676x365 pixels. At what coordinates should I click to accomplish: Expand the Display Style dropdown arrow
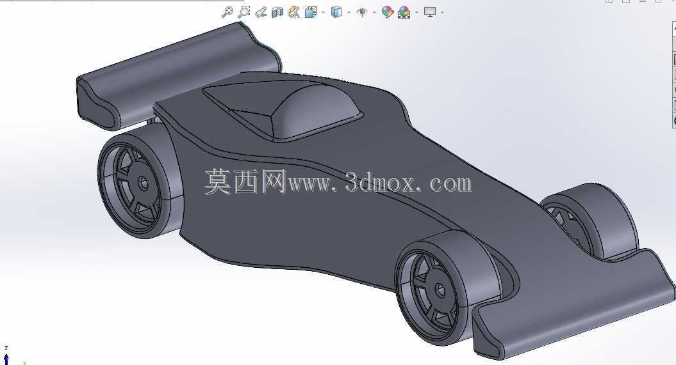[x=349, y=13]
